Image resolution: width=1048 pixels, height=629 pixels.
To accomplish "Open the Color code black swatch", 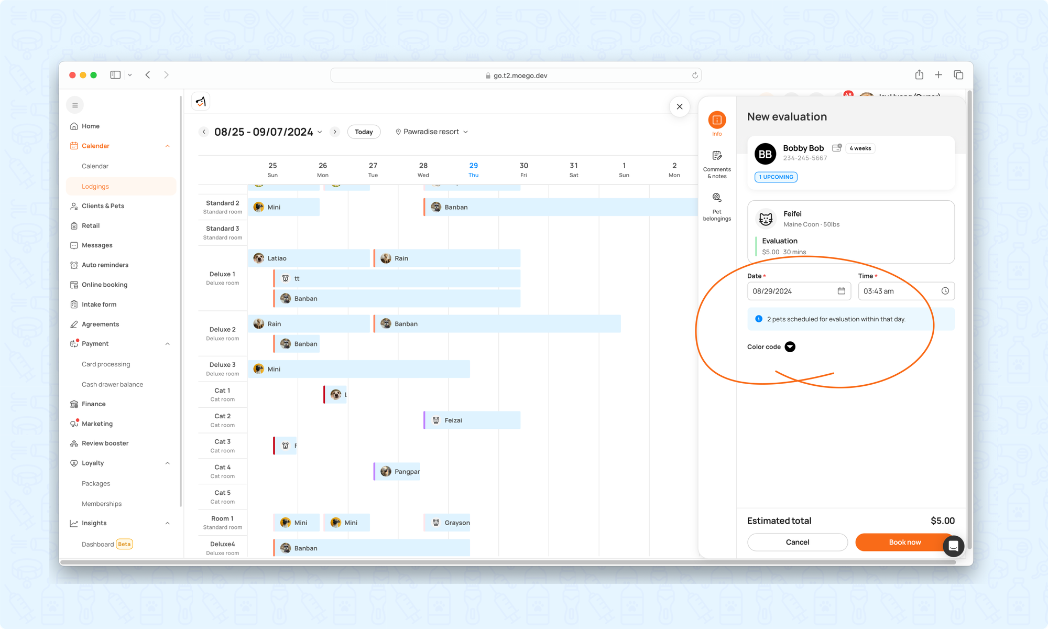I will [x=790, y=346].
